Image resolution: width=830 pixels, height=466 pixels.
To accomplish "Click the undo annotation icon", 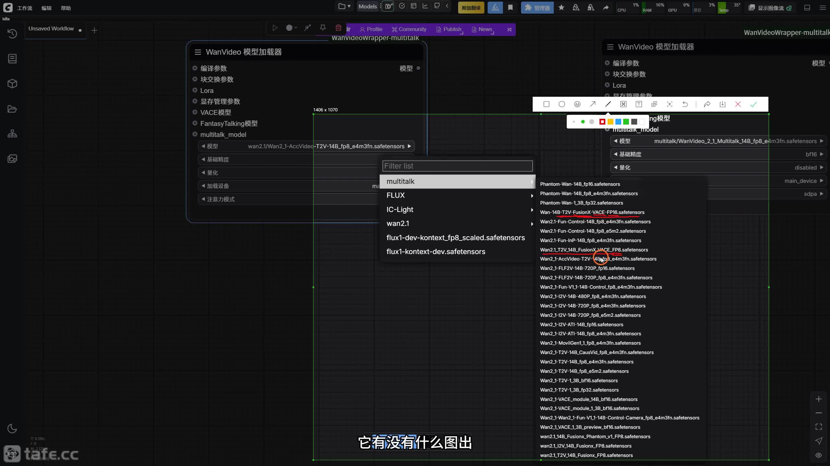I will [x=685, y=104].
